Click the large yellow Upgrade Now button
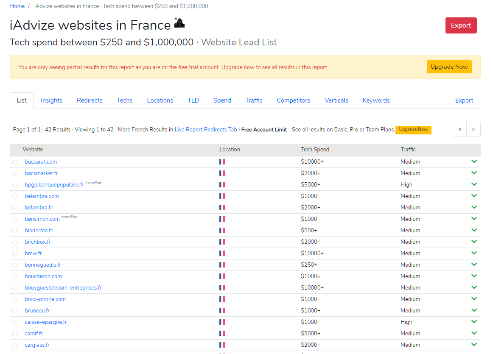This screenshot has height=354, width=493. pyautogui.click(x=449, y=67)
